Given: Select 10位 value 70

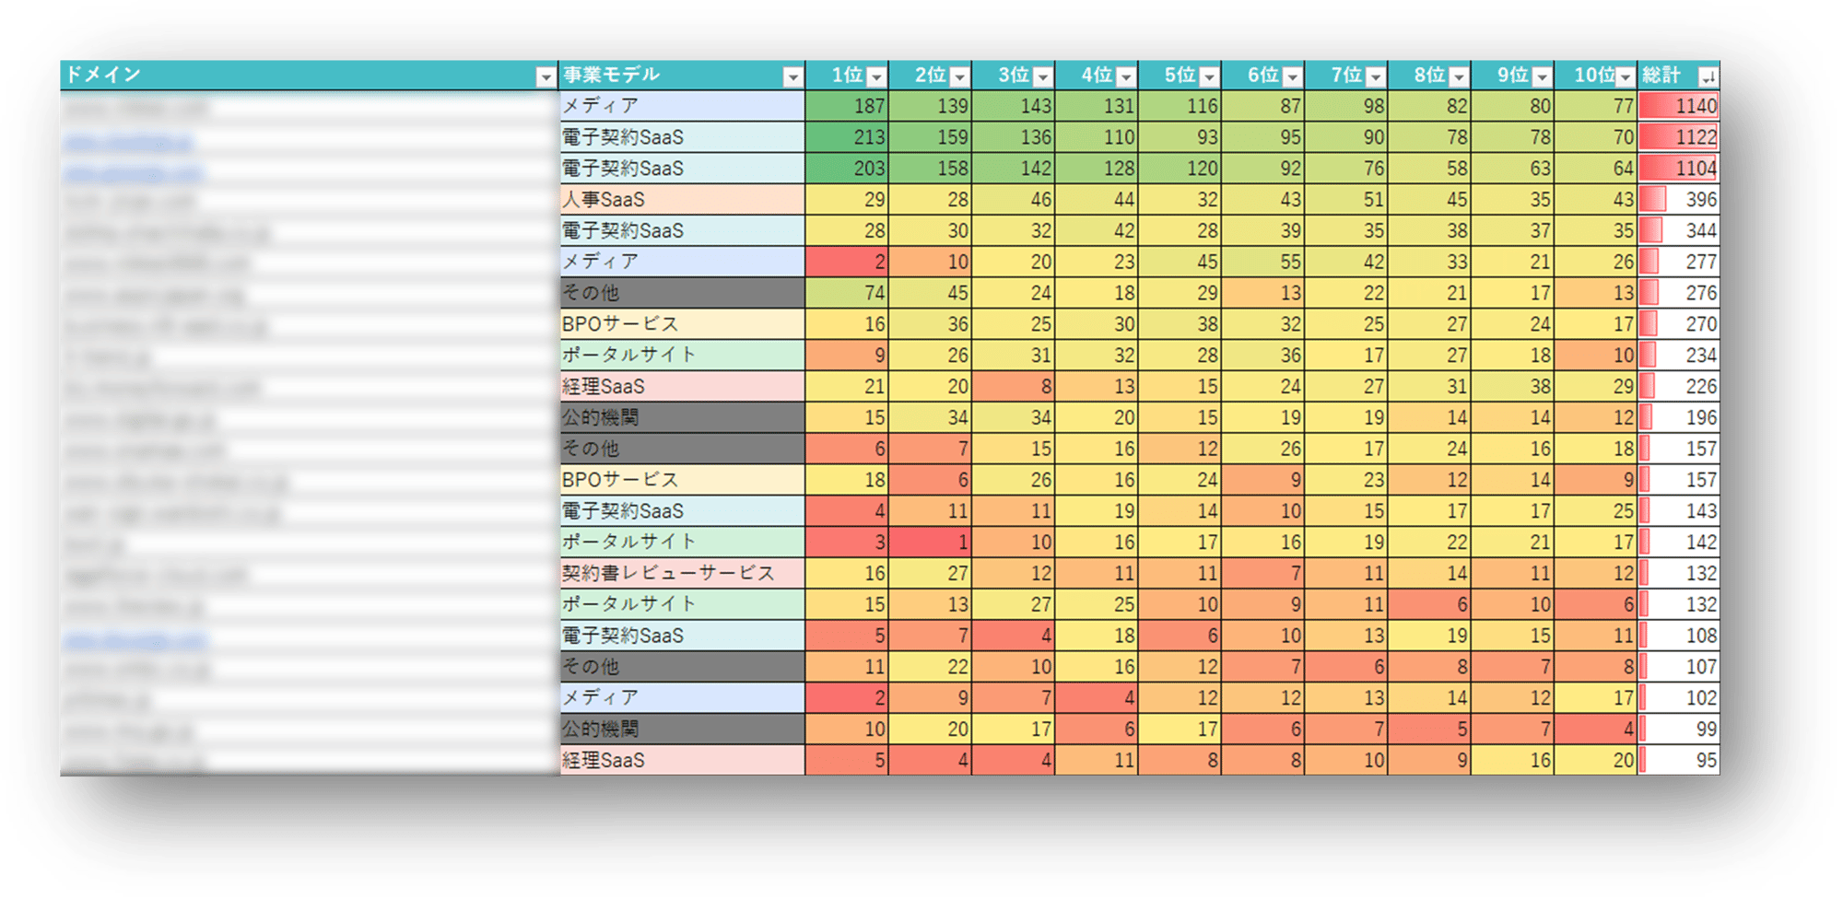Looking at the screenshot, I should point(1596,137).
